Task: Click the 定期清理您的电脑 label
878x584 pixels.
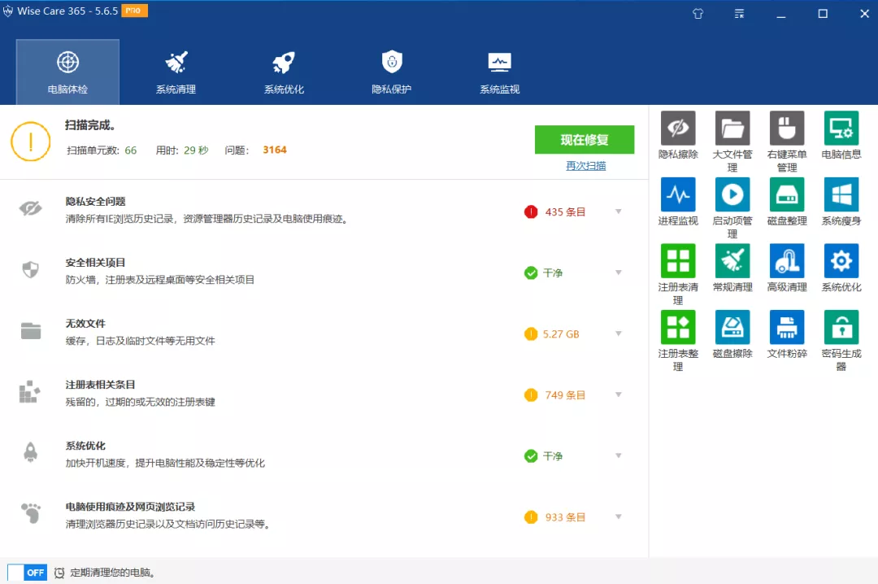Action: click(112, 573)
